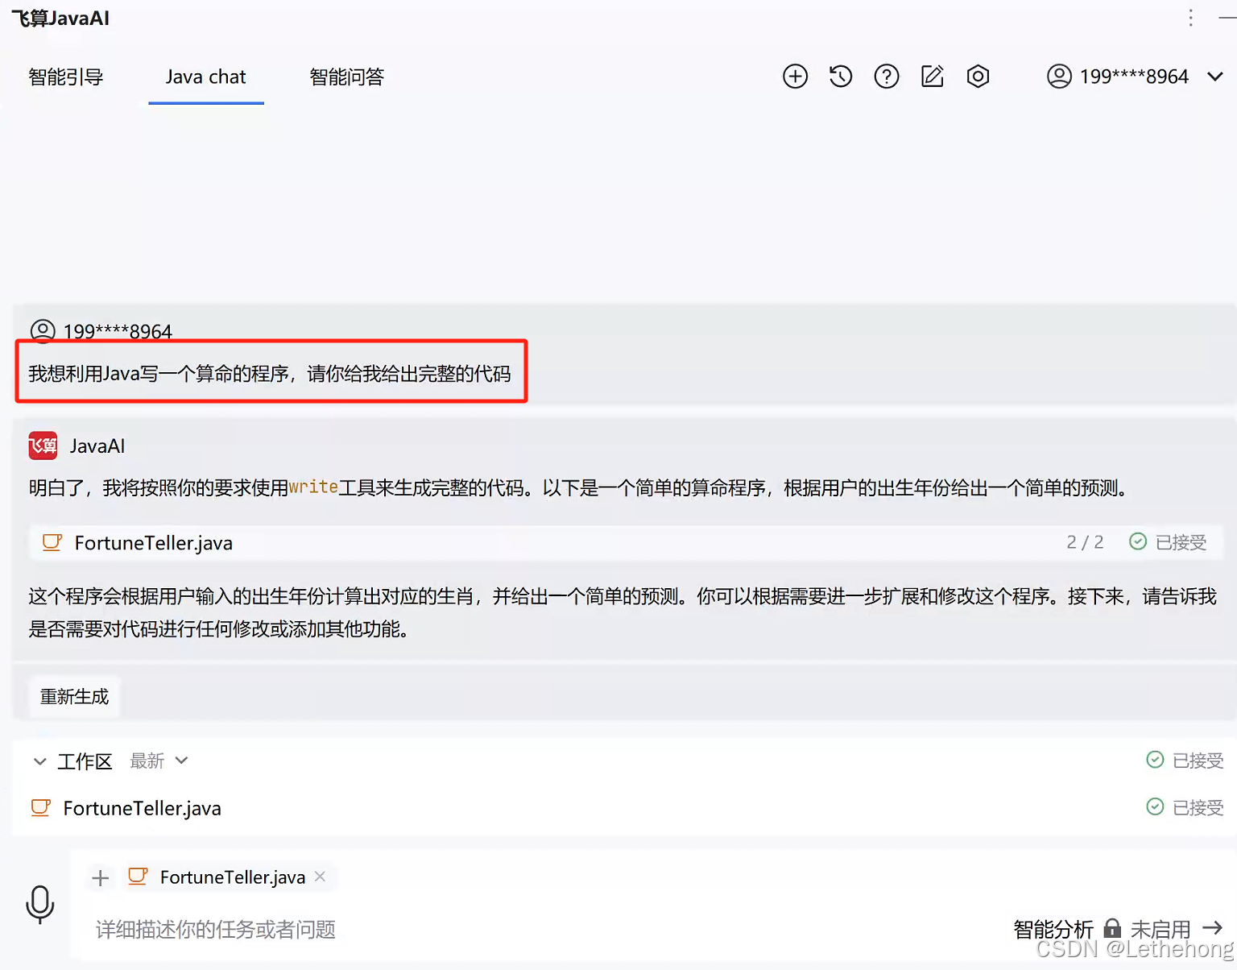Toggle 智能分析 未启用 option
1237x970 pixels.
tap(1102, 930)
